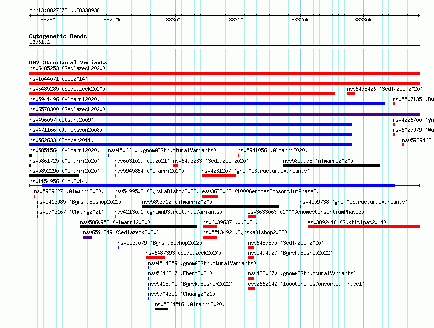
Task: Click nsv471166 (Jakobsson2008) label
Action: click(66, 130)
